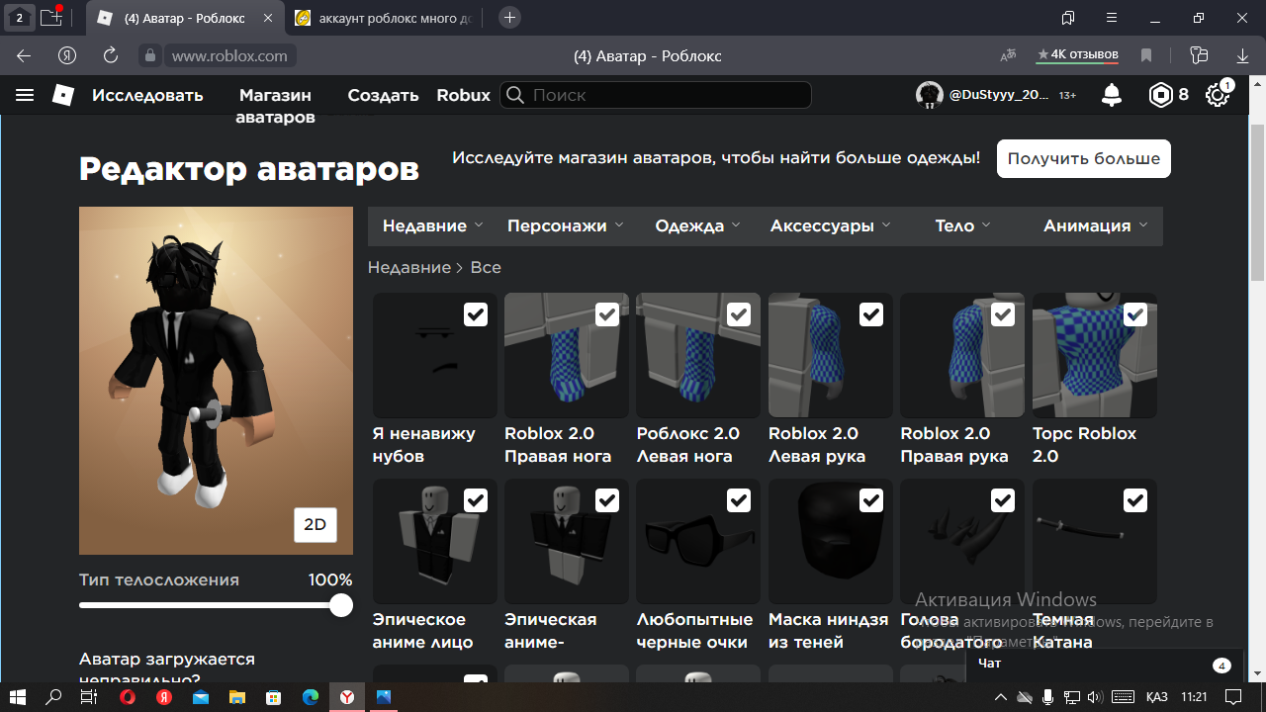Switch avatar preview to 2D
This screenshot has width=1266, height=712.
pos(315,525)
